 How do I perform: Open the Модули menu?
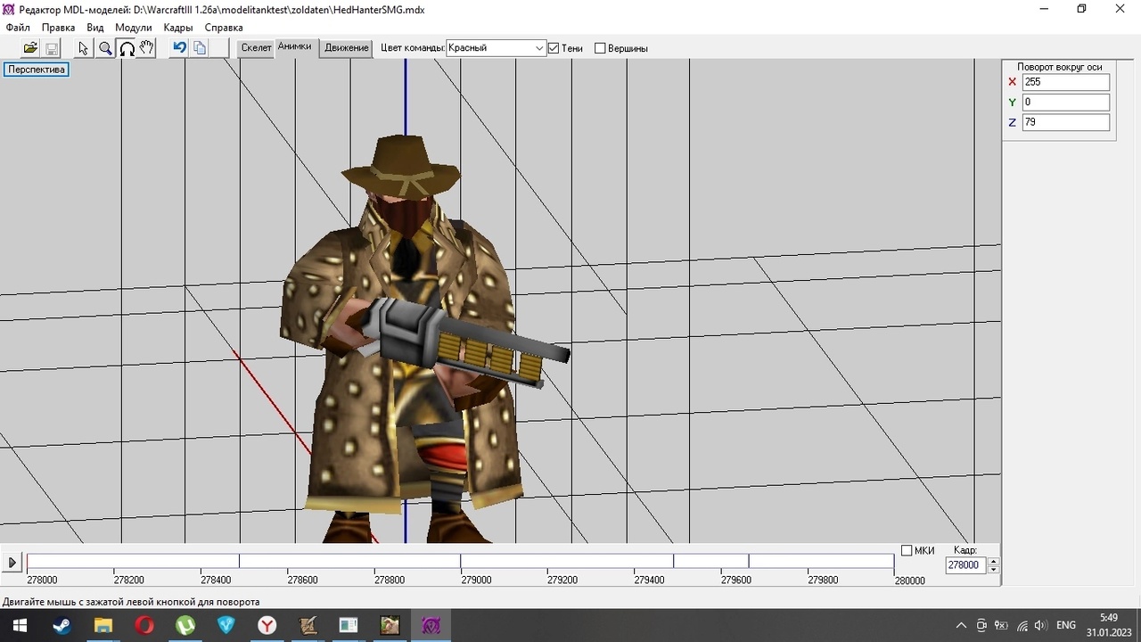pos(133,28)
